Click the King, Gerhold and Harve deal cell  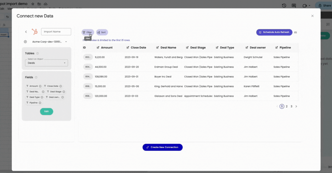(x=168, y=86)
